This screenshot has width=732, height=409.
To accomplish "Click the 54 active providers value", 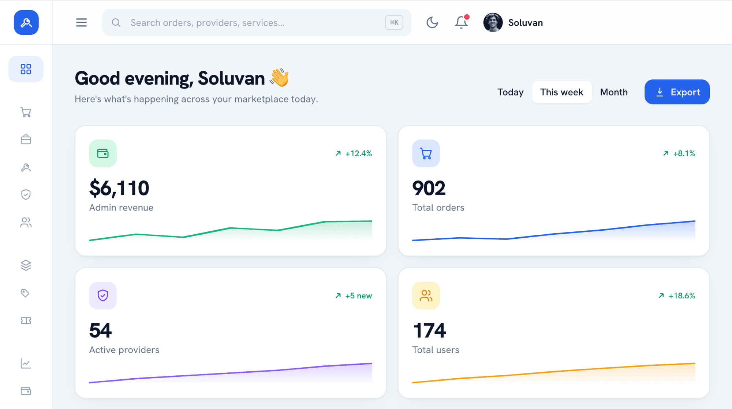I will 100,330.
